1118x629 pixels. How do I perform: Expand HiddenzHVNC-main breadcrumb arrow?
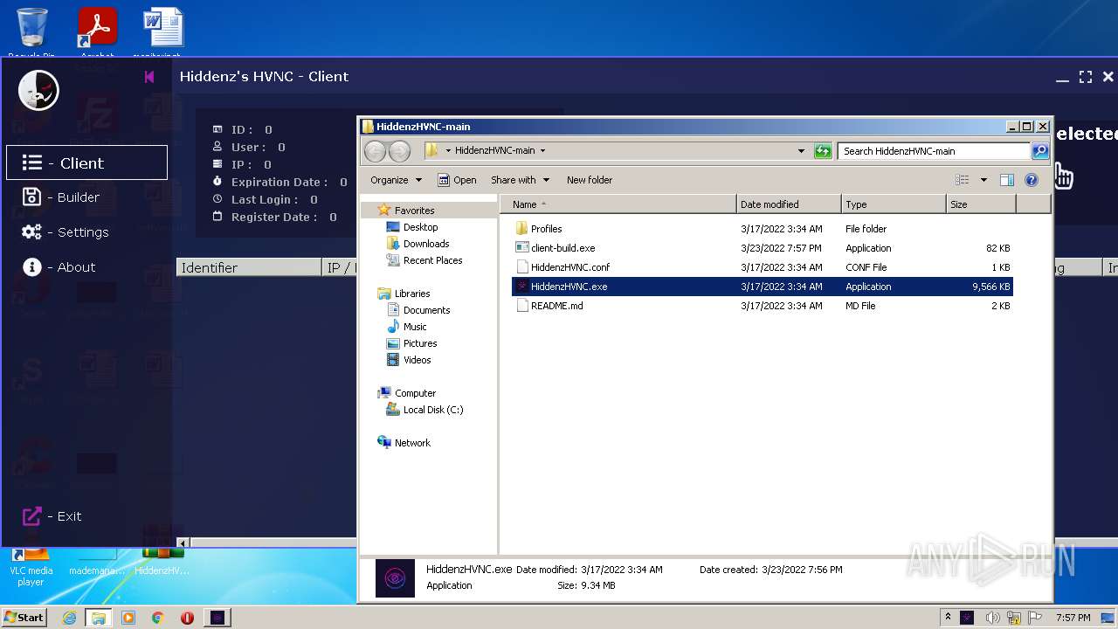pos(542,151)
